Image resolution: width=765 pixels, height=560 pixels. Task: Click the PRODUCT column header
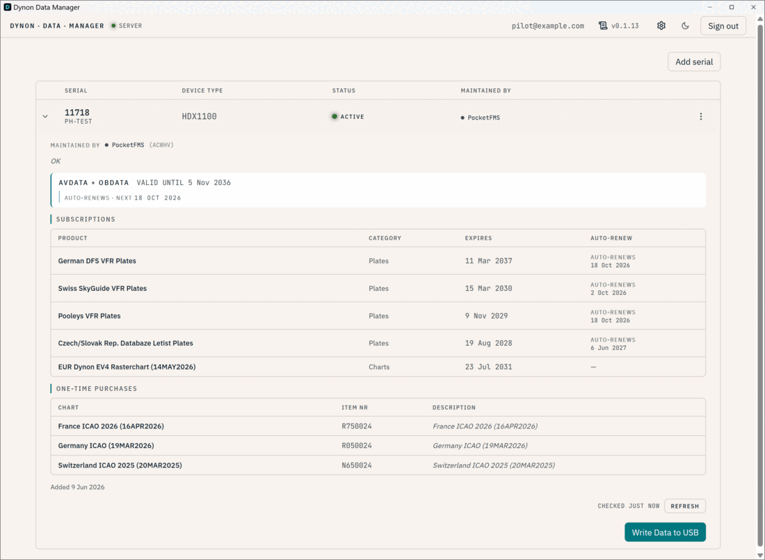(x=73, y=238)
